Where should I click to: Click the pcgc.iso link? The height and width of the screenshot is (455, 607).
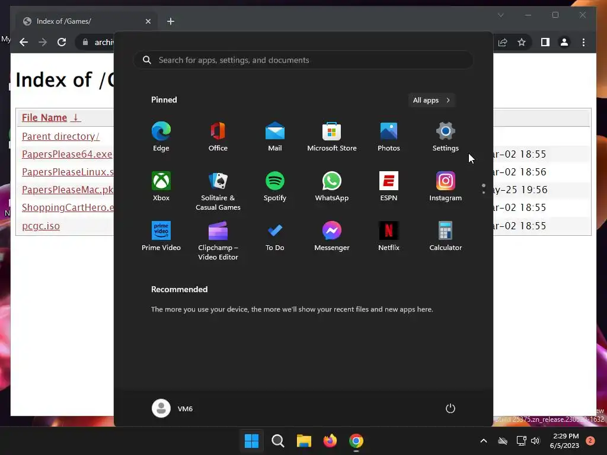(x=41, y=226)
